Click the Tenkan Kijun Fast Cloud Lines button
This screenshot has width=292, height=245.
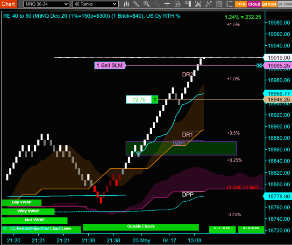point(41,229)
